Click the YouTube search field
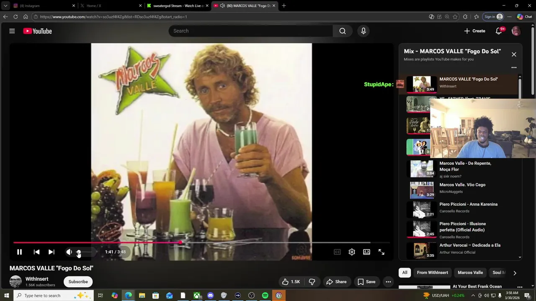 (250, 31)
